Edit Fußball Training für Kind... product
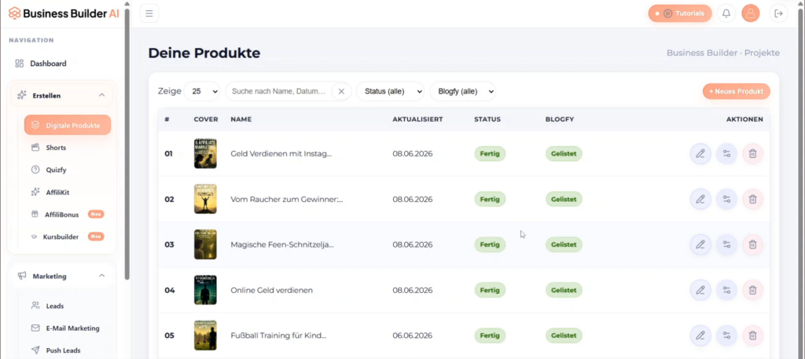Image resolution: width=805 pixels, height=359 pixels. point(700,335)
